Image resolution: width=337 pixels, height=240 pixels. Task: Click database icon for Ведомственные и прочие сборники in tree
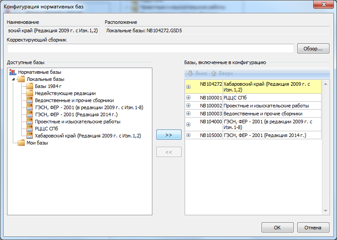(x=30, y=100)
